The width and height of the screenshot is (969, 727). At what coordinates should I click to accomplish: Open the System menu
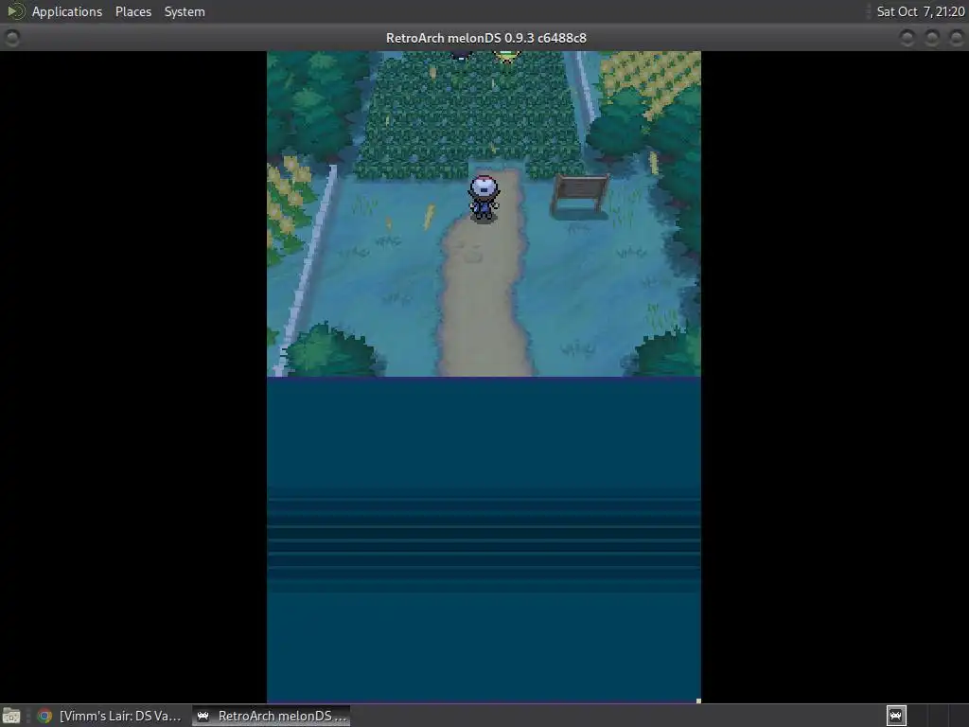(x=185, y=11)
